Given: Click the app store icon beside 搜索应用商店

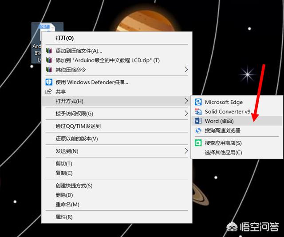Looking at the screenshot, I should coord(198,143).
